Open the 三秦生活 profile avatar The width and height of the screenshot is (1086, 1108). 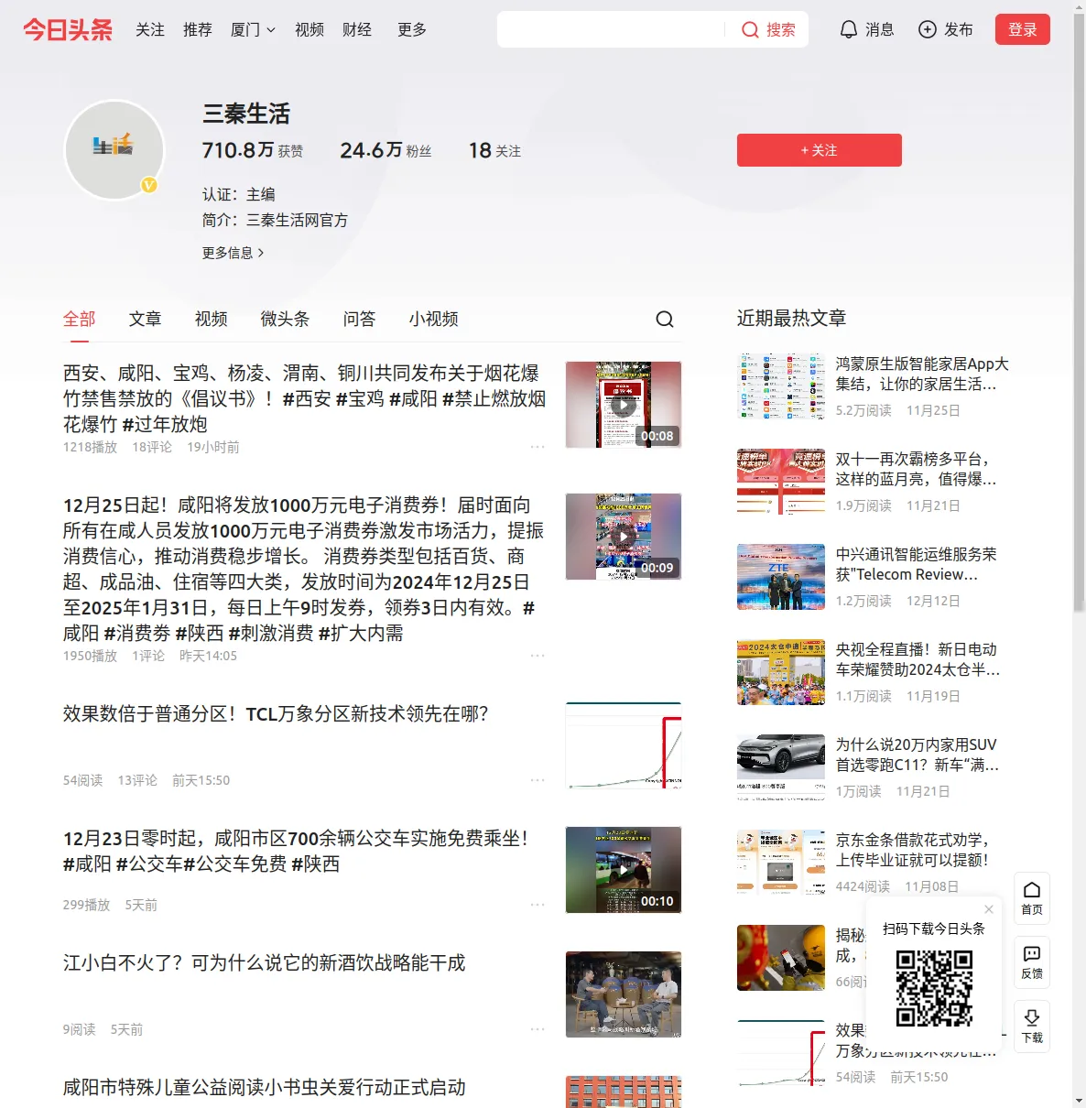[x=114, y=149]
